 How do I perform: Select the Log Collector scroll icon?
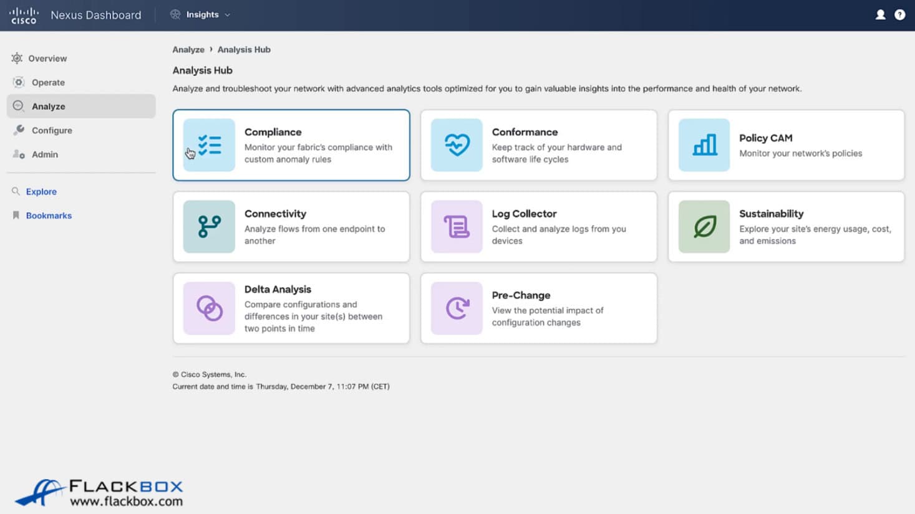click(457, 227)
